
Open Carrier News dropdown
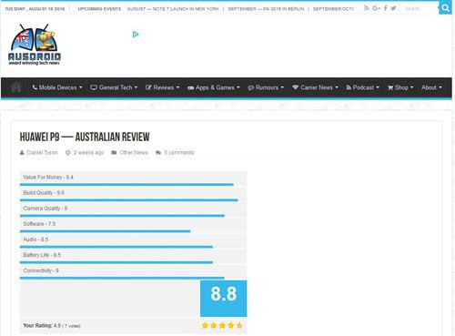[x=315, y=87]
